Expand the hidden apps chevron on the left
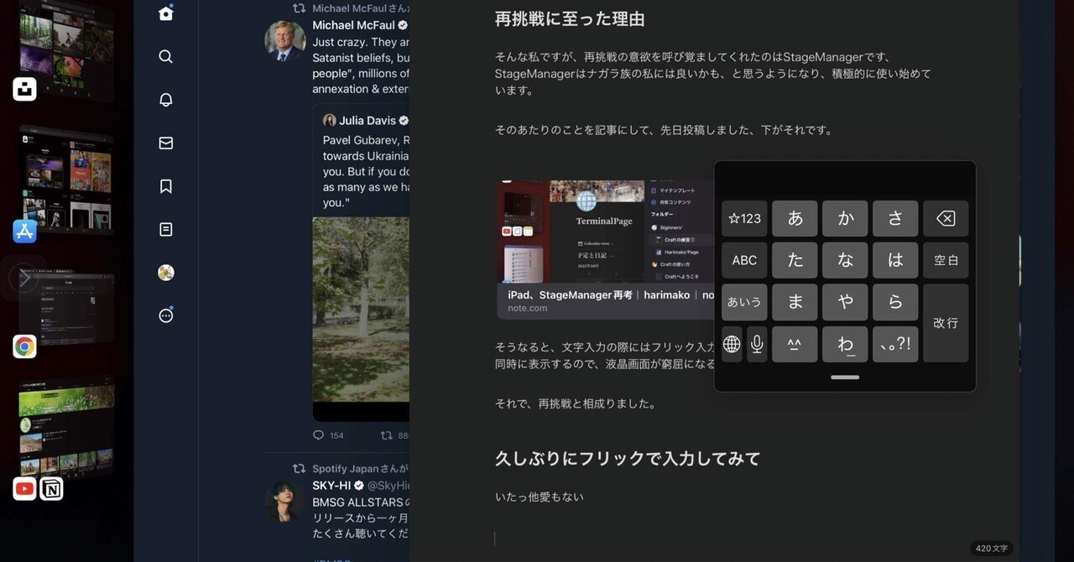The width and height of the screenshot is (1074, 562). tap(25, 277)
